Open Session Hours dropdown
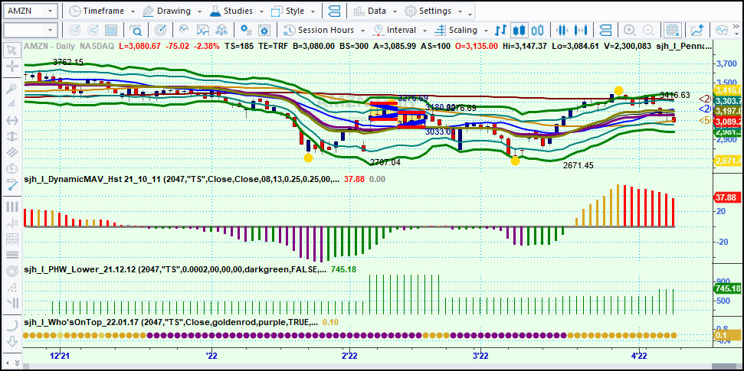Screen dimensions: 744x371 click(x=325, y=31)
